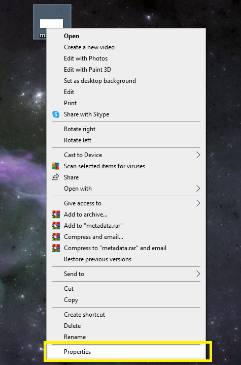Click the Skype icon beside Share with Skype

click(56, 114)
